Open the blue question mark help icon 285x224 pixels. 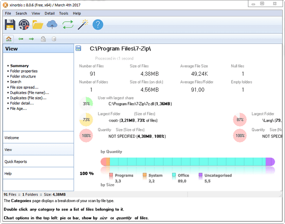point(98,24)
